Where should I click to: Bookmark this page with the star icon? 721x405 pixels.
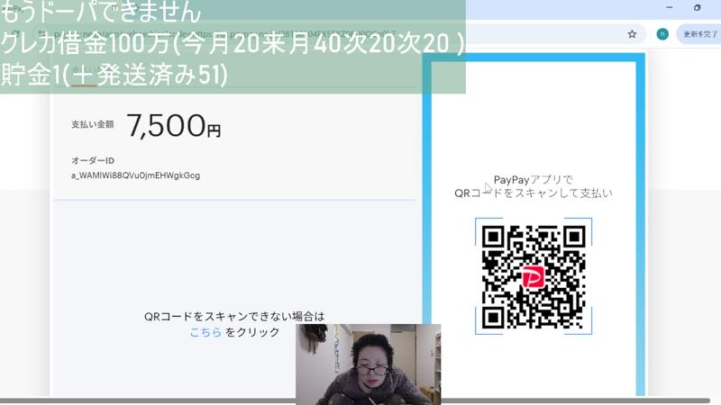632,34
